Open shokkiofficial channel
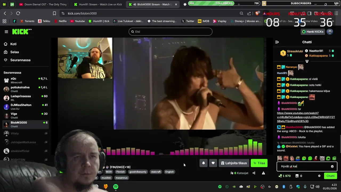This screenshot has height=192, width=341. pos(26,151)
